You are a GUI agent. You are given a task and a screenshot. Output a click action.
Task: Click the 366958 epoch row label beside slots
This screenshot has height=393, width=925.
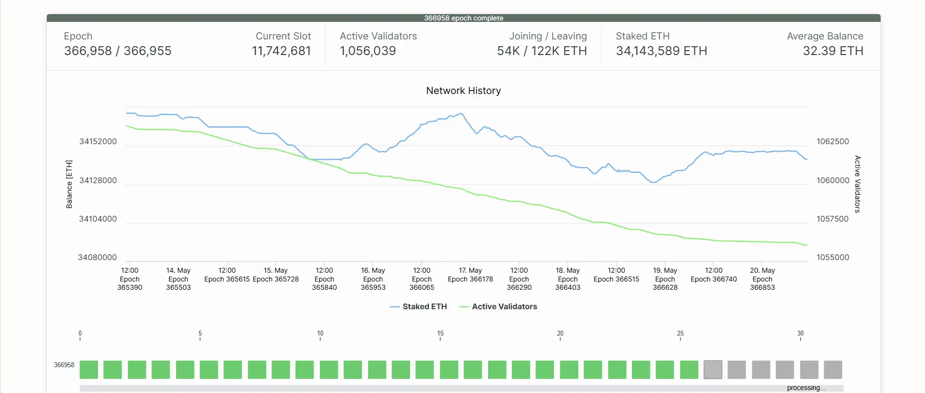[64, 365]
